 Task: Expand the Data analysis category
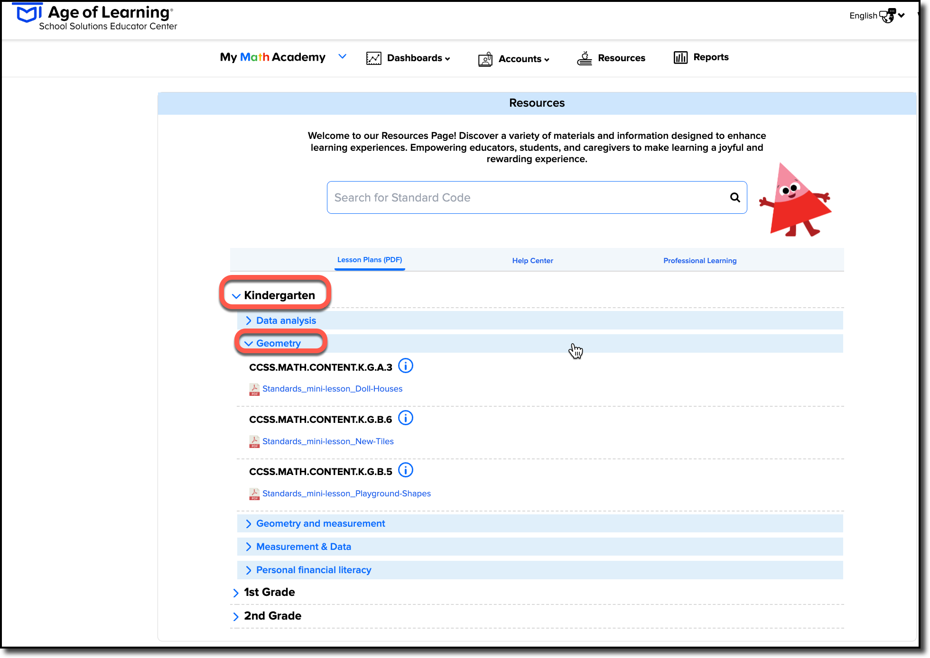pos(540,320)
